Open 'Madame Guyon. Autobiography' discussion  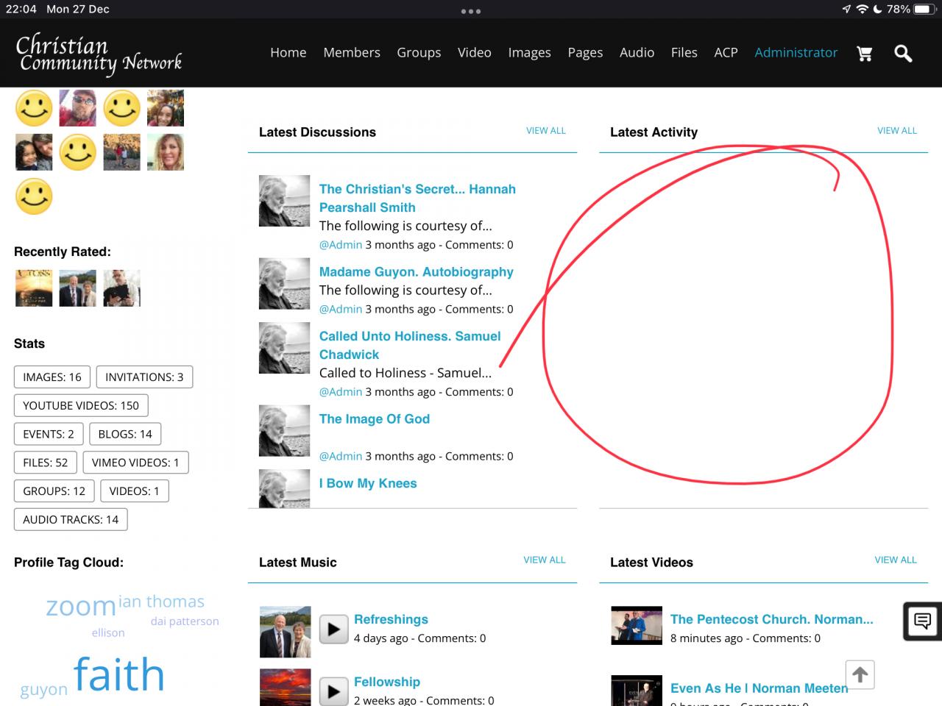tap(417, 271)
